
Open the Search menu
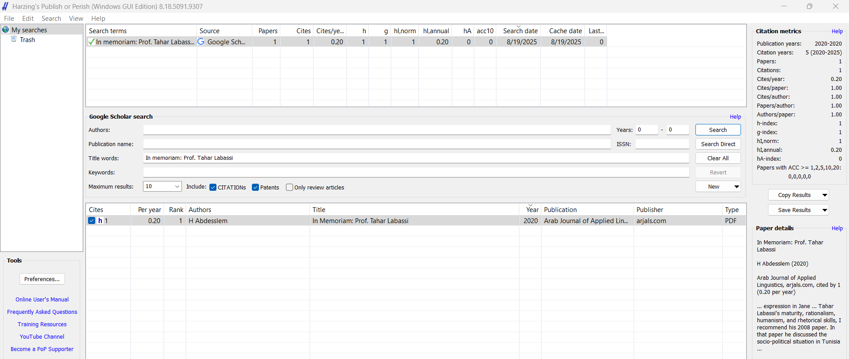51,18
